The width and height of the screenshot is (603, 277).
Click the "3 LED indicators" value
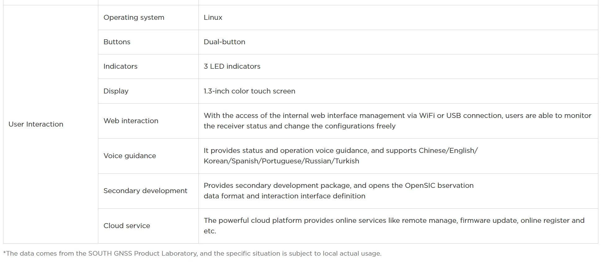pyautogui.click(x=232, y=66)
